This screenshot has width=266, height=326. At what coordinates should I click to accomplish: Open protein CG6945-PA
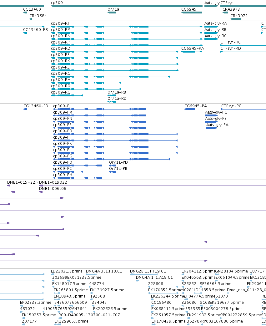pos(196,106)
